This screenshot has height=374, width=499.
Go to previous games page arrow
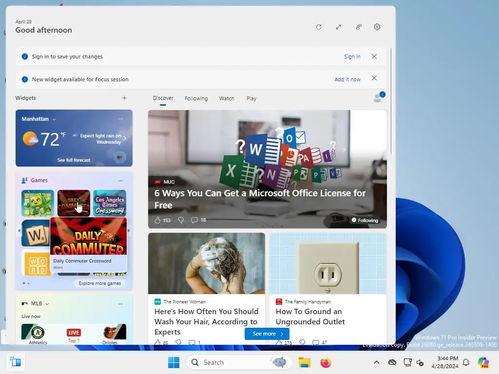point(19,230)
